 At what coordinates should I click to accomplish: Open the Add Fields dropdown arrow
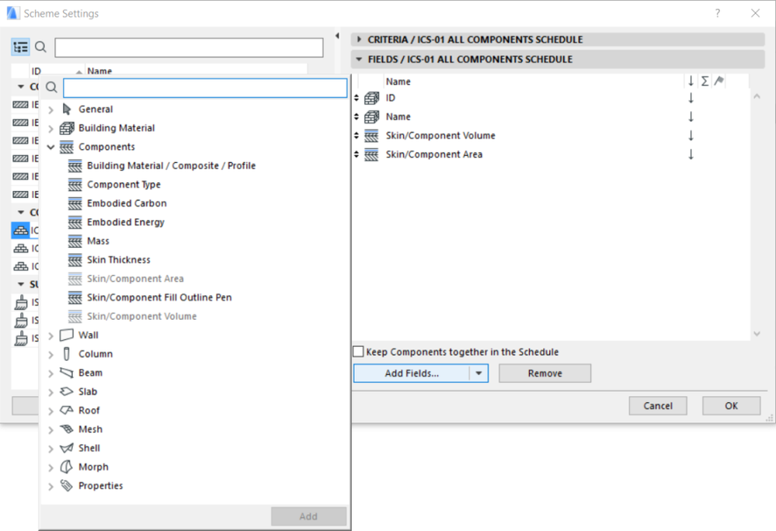tap(478, 373)
